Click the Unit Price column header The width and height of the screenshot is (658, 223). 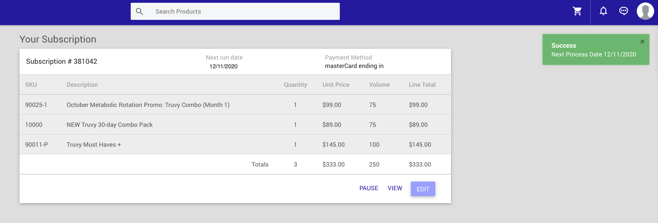tap(336, 85)
